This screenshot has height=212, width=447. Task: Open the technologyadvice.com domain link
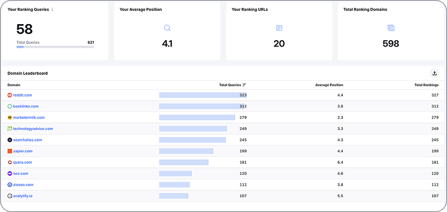point(33,129)
